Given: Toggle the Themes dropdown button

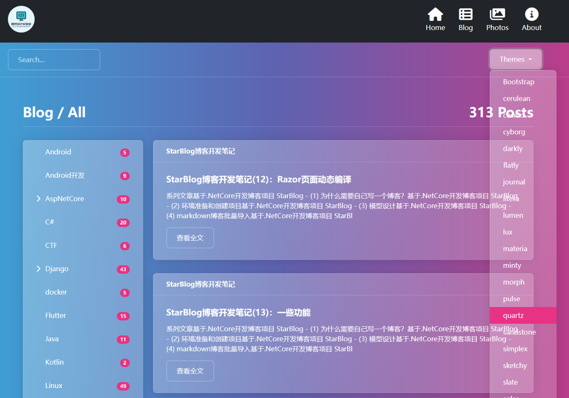Looking at the screenshot, I should click(x=516, y=59).
